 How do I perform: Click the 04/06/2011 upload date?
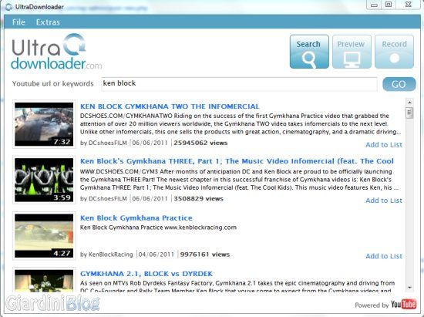[156, 255]
